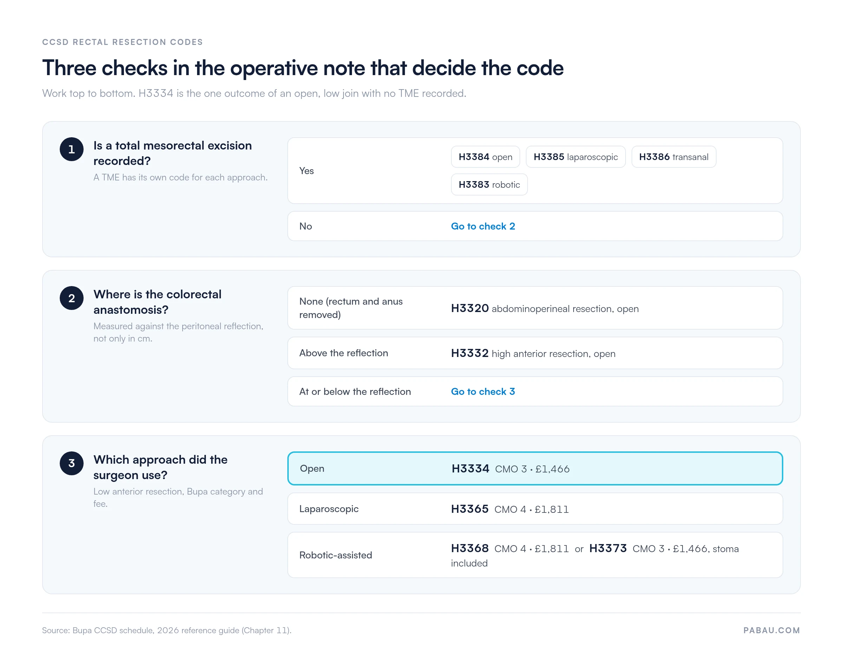This screenshot has width=843, height=662.
Task: Click 'H3332' high anterior resection code
Action: 470,353
